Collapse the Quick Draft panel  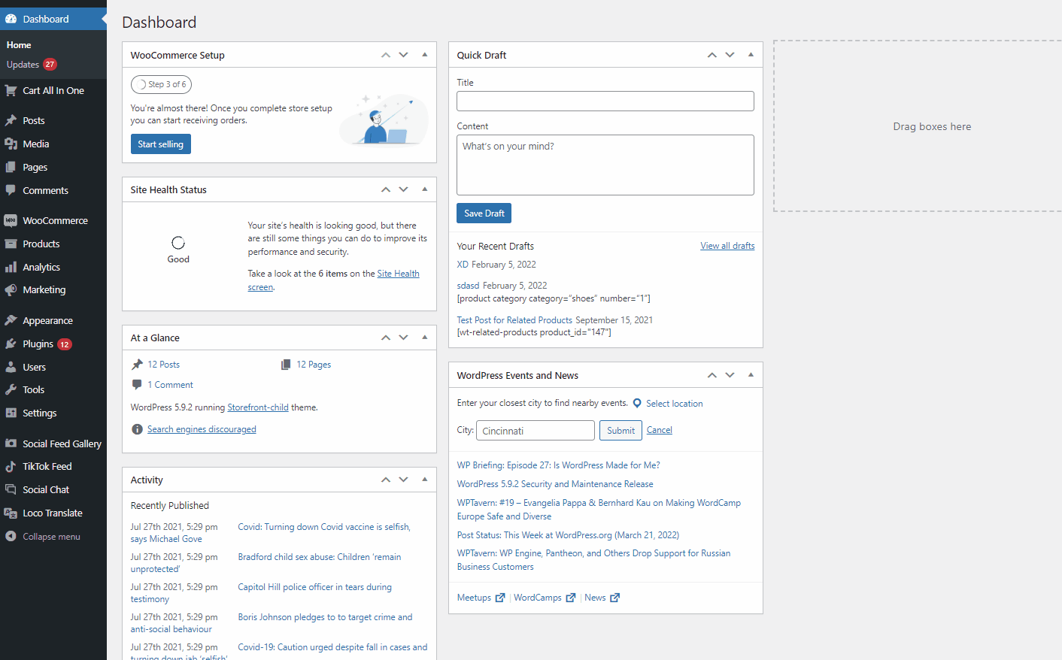click(x=751, y=55)
